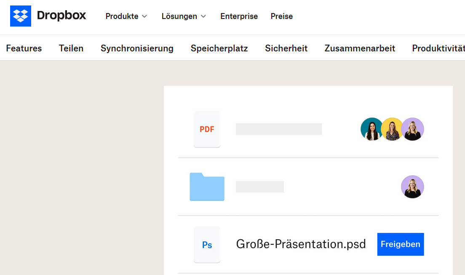Screen dimensions: 465x275
Task: Click the avatar in the folder row
Action: pyautogui.click(x=412, y=187)
